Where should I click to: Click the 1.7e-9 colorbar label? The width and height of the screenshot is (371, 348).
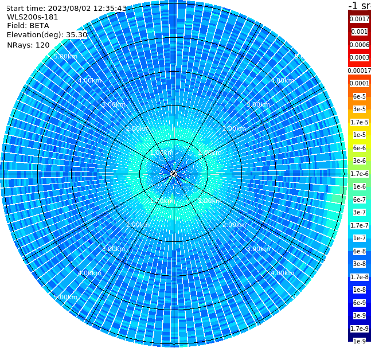coord(360,329)
